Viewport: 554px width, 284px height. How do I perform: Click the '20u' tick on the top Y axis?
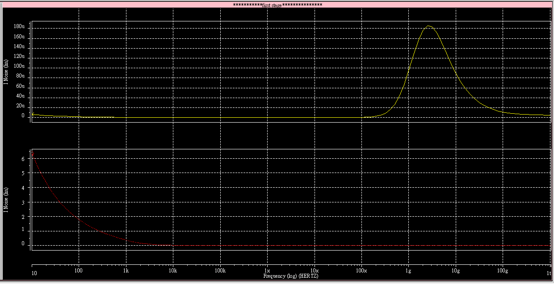[21, 106]
